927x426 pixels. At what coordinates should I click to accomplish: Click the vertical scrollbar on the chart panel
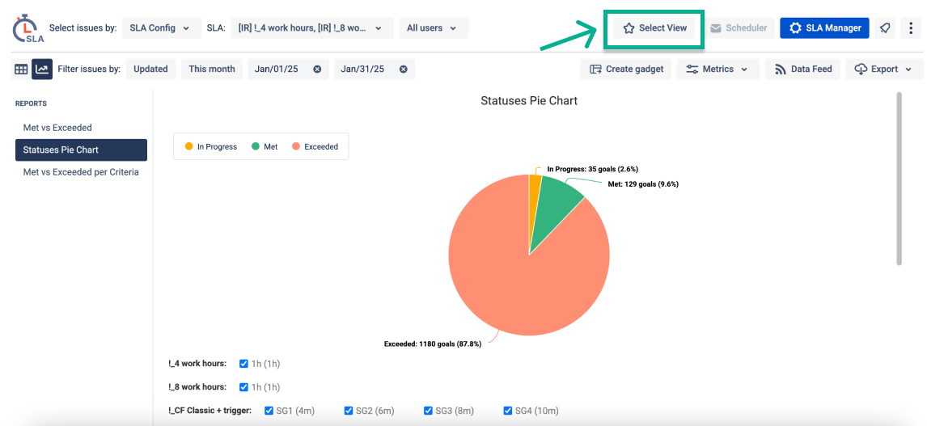pyautogui.click(x=898, y=178)
